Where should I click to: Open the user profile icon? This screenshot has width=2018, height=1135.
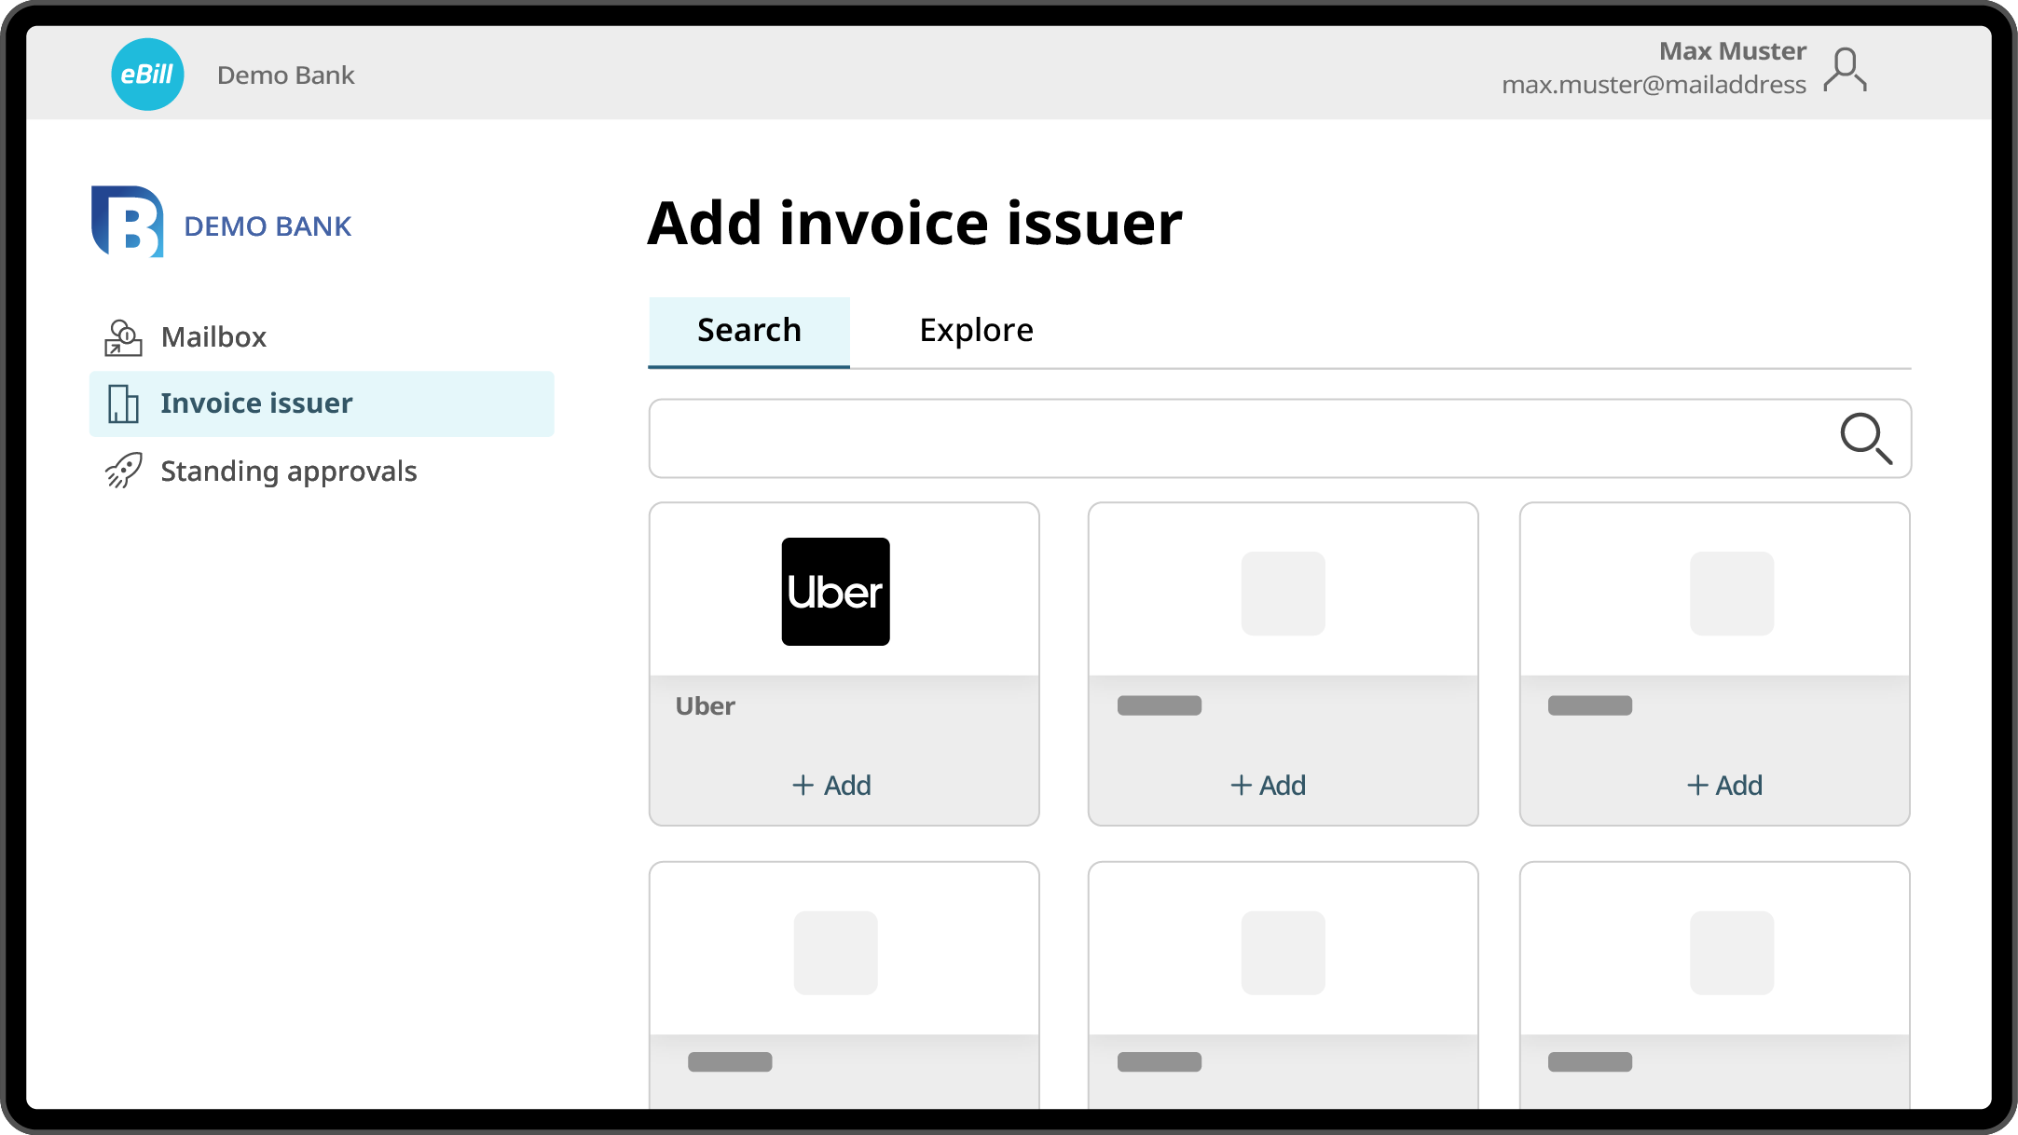click(x=1845, y=70)
